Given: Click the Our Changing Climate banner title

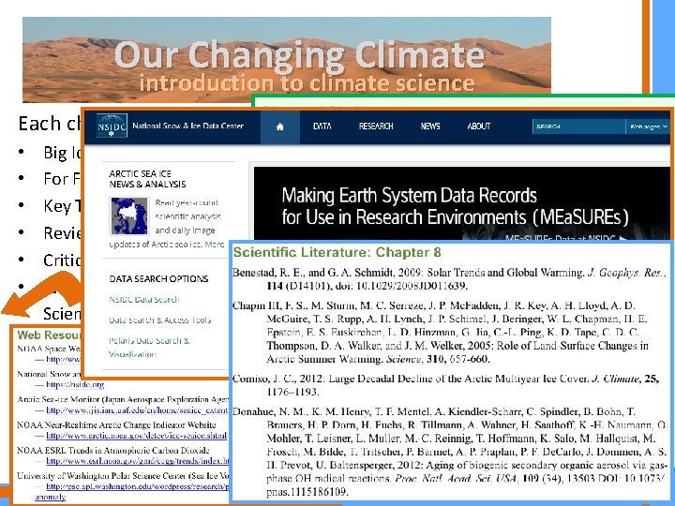Looking at the screenshot, I should click(300, 55).
